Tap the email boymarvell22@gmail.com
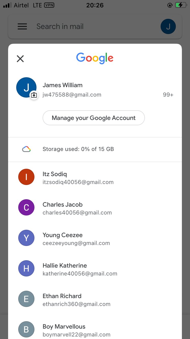This screenshot has height=339, width=190. [x=77, y=335]
